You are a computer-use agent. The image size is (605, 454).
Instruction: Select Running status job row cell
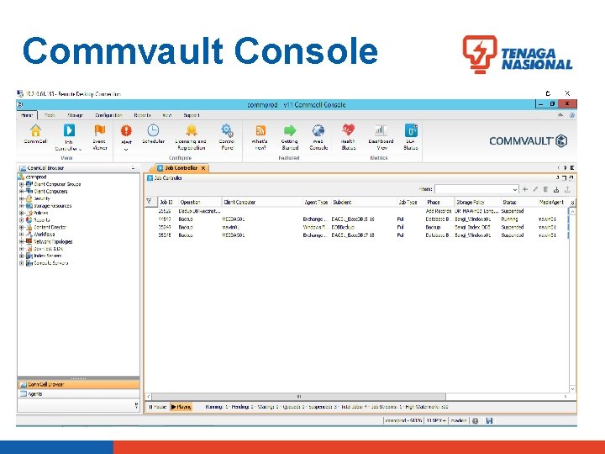[509, 219]
